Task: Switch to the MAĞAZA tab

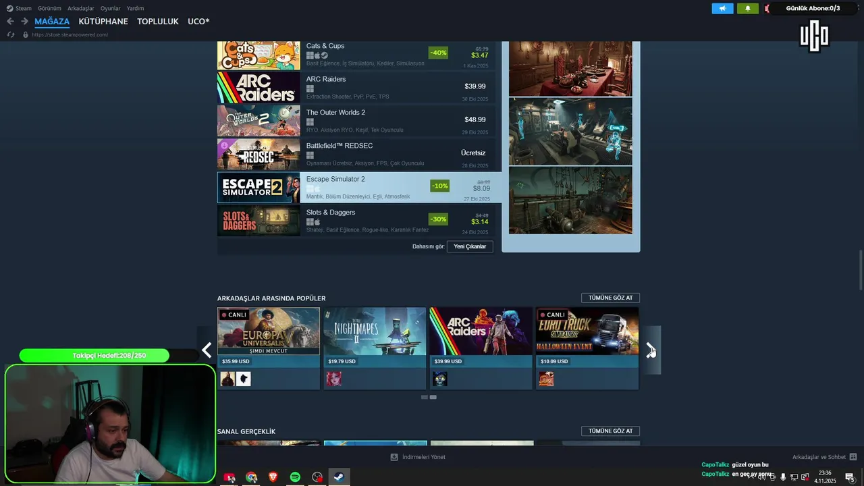Action: (52, 22)
